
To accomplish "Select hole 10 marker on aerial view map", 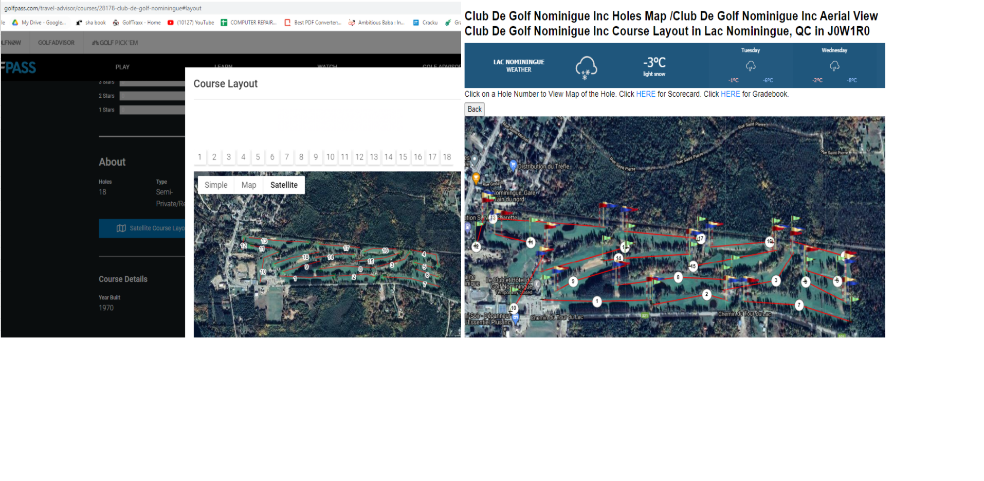I will click(513, 308).
